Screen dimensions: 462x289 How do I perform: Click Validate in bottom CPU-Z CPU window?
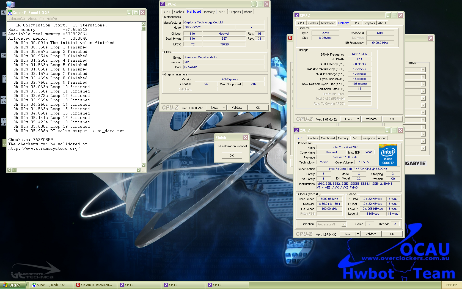(x=371, y=234)
